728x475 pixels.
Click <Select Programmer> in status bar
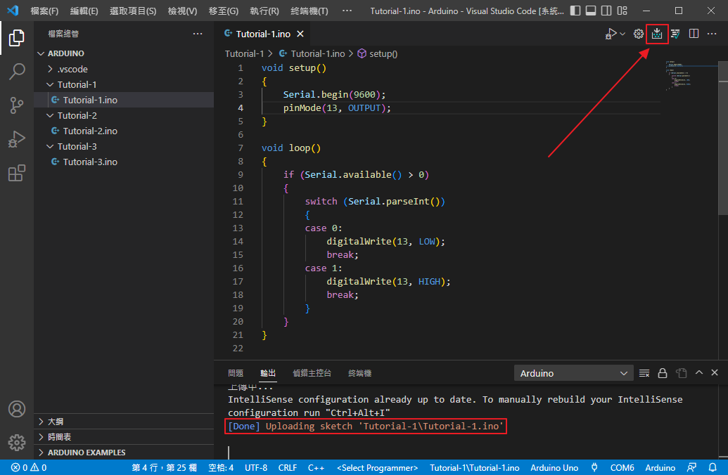click(377, 468)
